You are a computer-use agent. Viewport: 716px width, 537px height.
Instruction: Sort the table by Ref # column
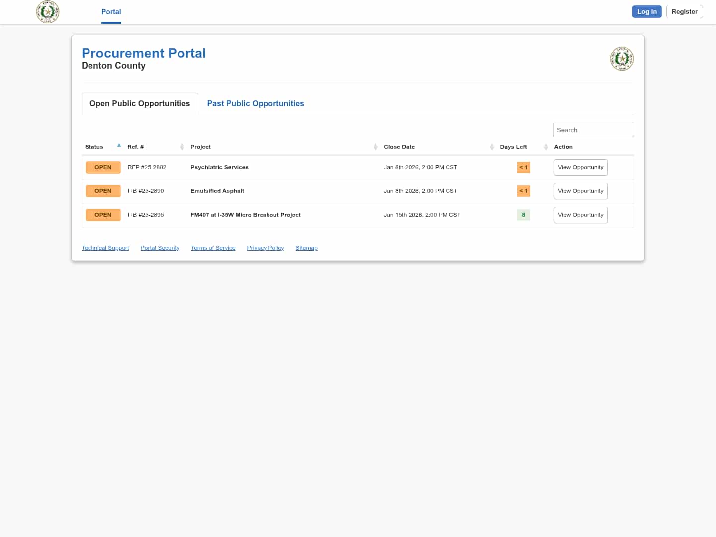182,147
